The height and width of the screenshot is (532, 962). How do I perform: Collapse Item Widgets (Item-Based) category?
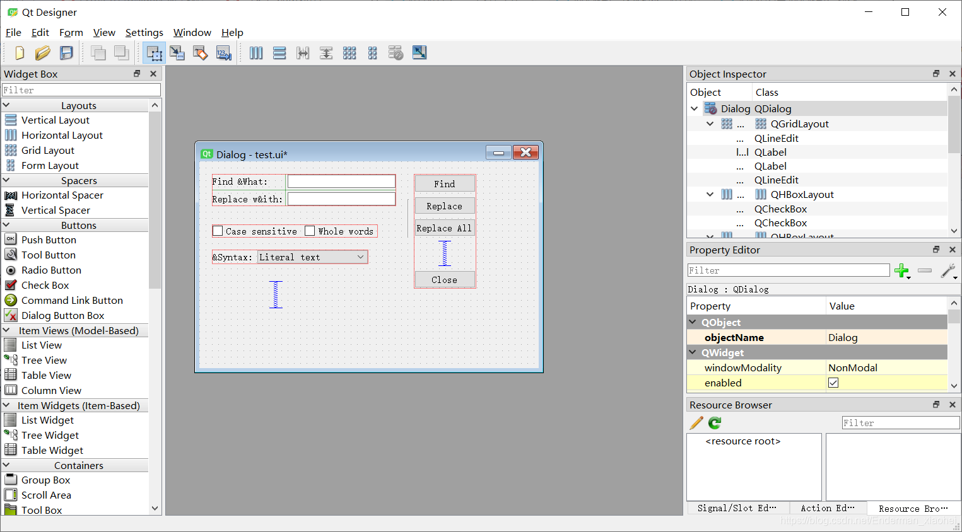click(x=7, y=405)
